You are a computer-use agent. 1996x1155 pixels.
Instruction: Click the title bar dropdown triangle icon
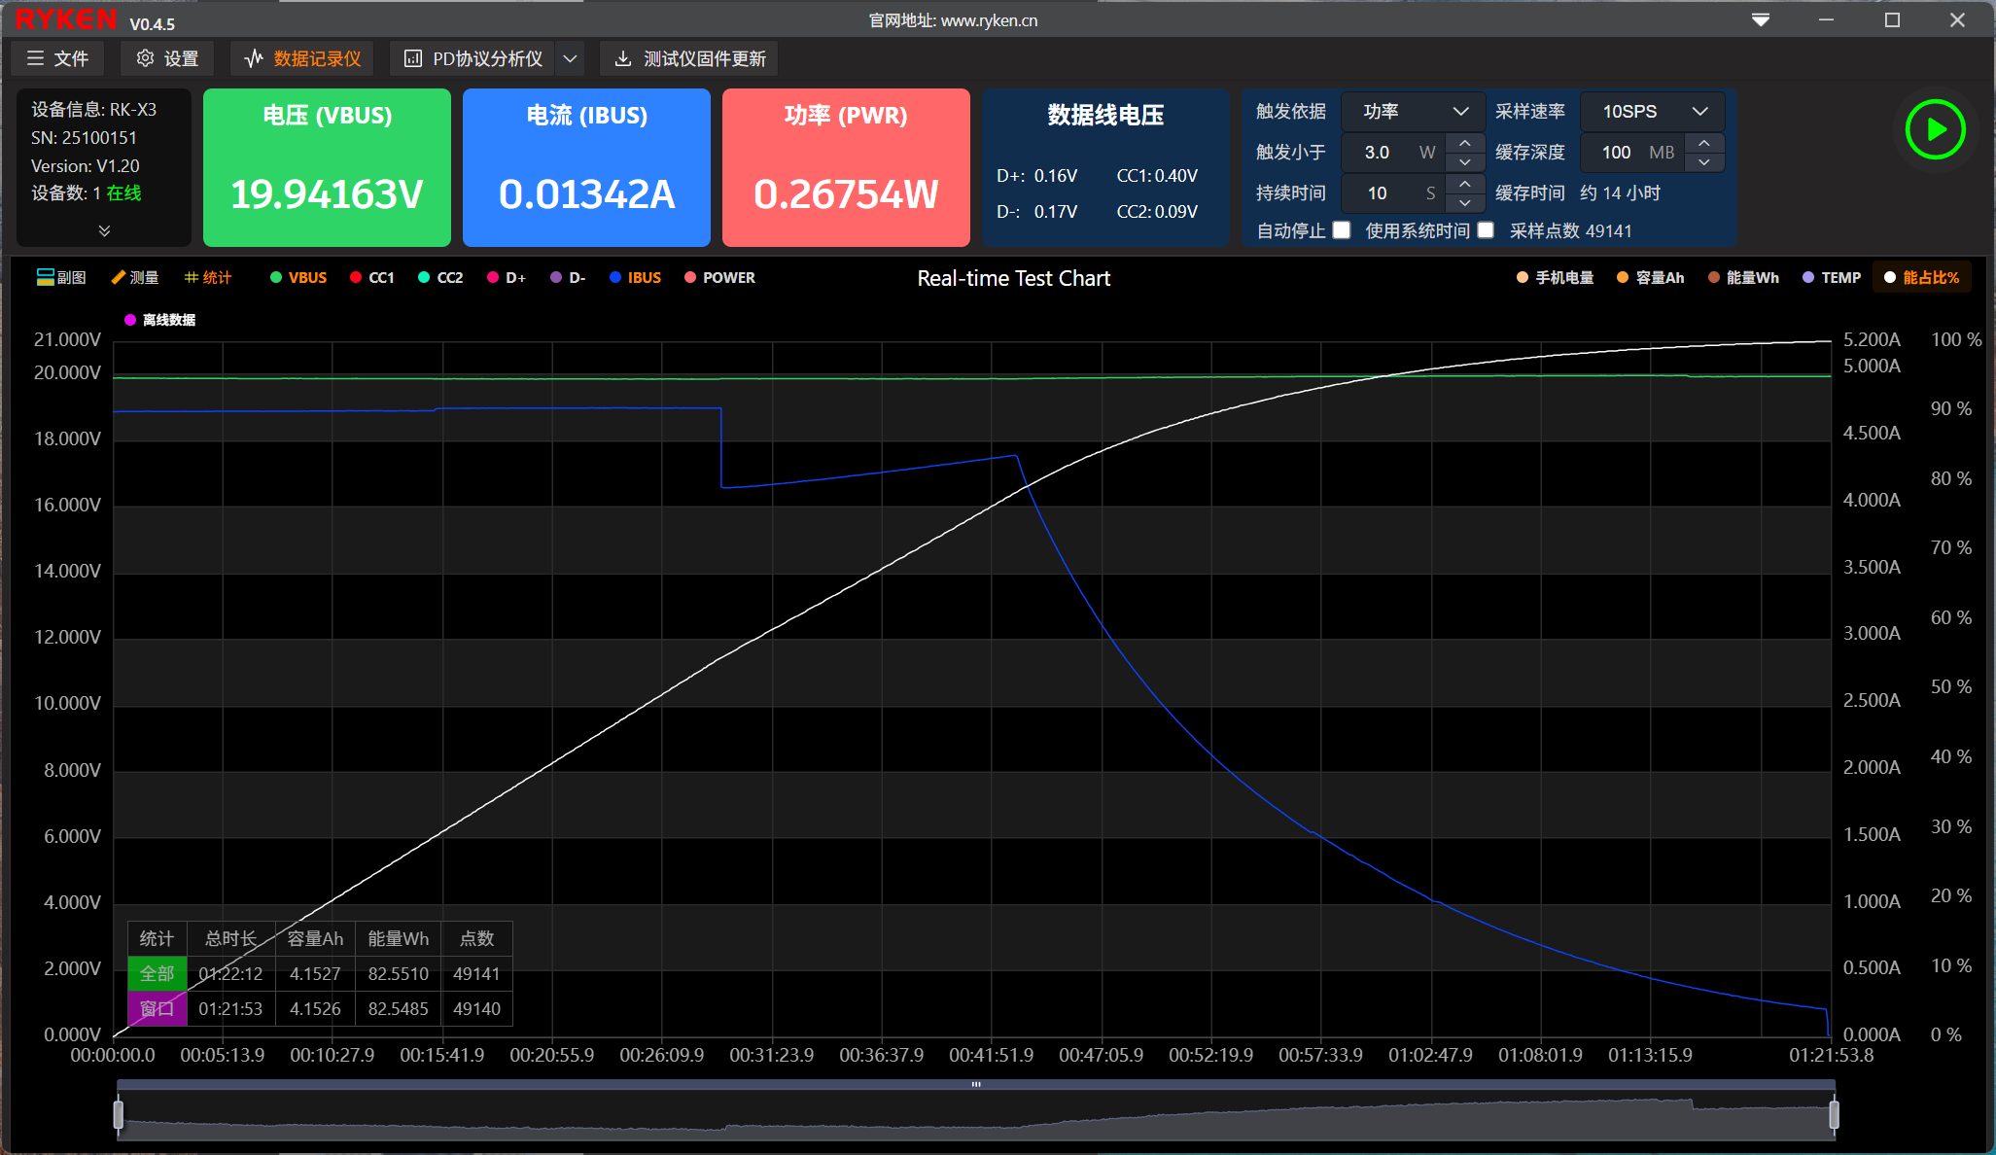click(x=1760, y=19)
